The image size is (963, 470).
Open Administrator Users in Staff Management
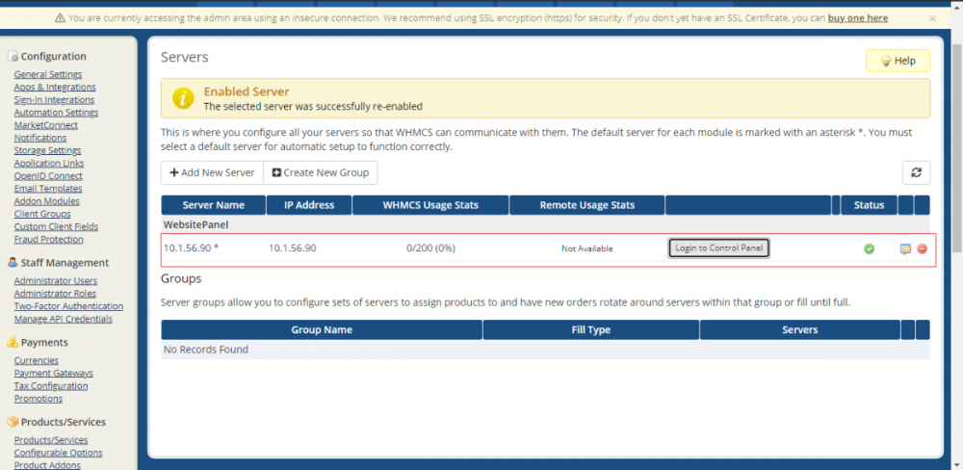coord(55,280)
